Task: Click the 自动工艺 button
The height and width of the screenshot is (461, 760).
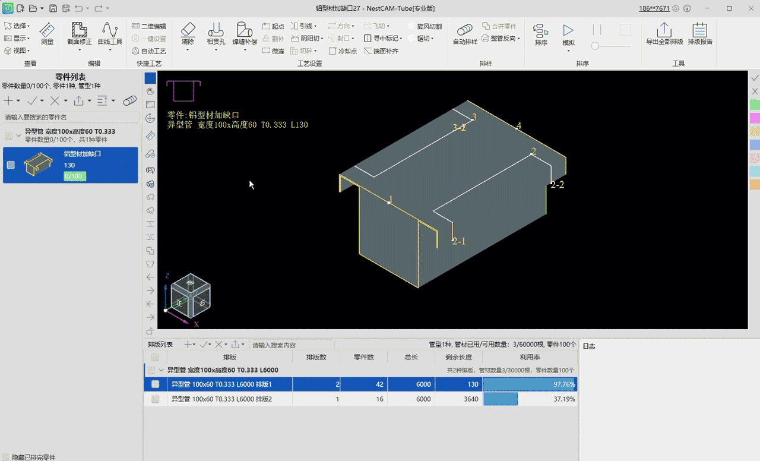Action: tap(149, 51)
